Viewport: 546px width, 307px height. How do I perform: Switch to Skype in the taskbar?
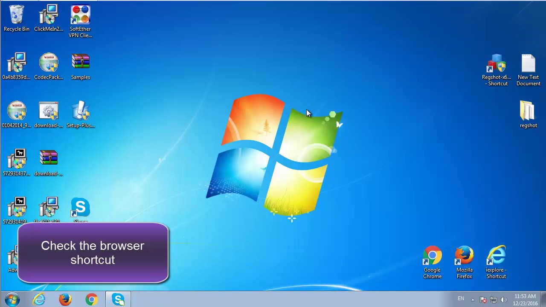coord(118,299)
